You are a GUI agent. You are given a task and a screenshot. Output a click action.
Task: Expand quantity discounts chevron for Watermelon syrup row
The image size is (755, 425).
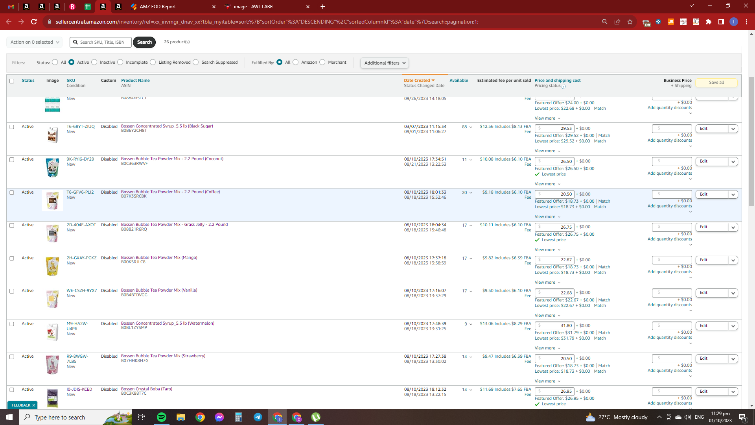[x=691, y=344]
